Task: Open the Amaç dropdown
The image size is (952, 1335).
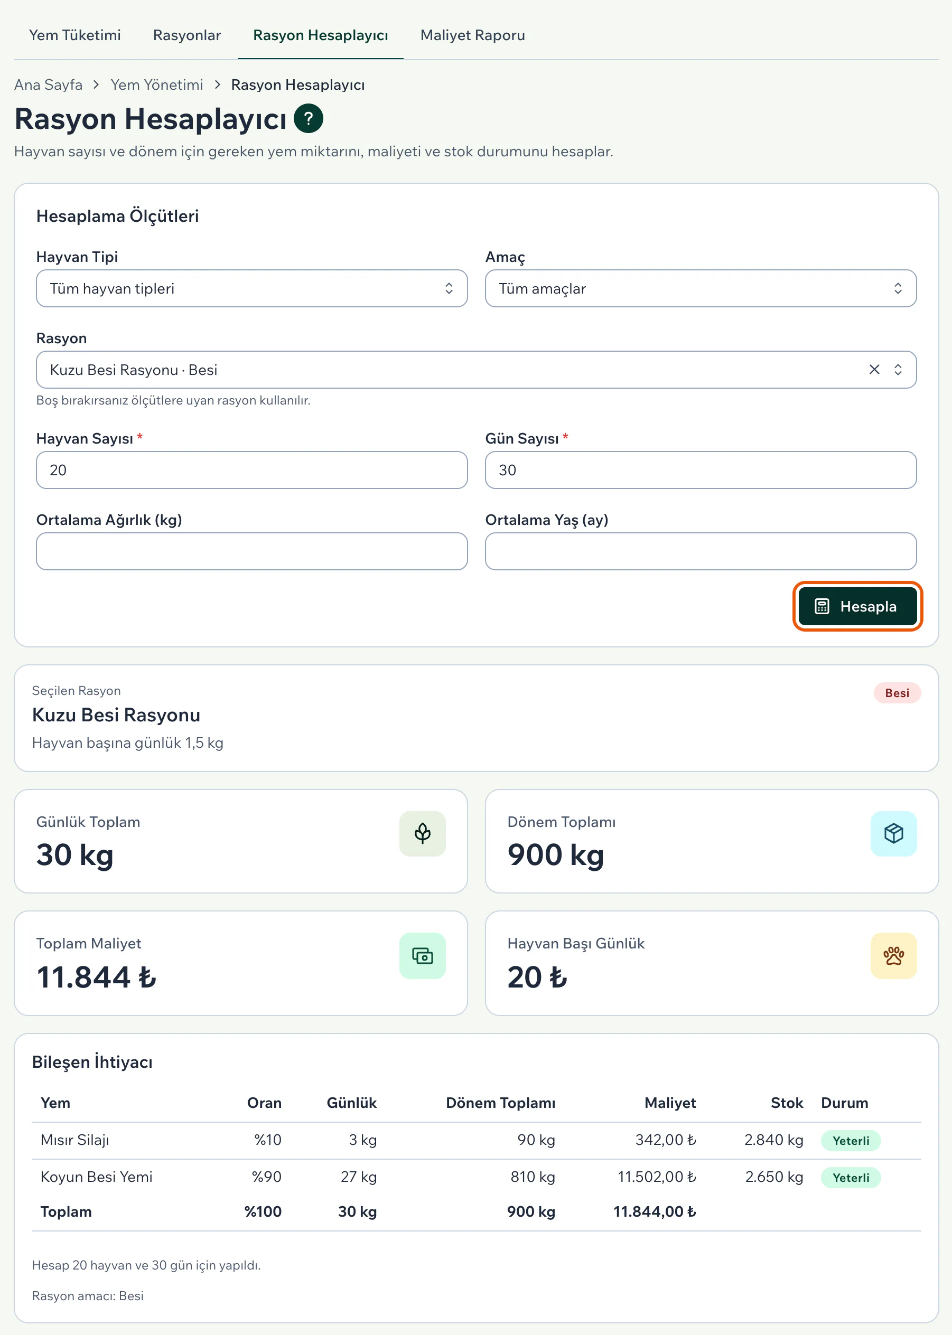Action: pos(701,288)
